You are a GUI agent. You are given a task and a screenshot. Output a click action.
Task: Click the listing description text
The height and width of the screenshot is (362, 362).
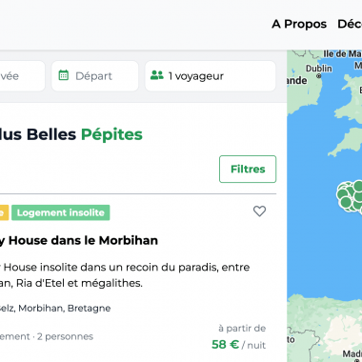(125, 275)
